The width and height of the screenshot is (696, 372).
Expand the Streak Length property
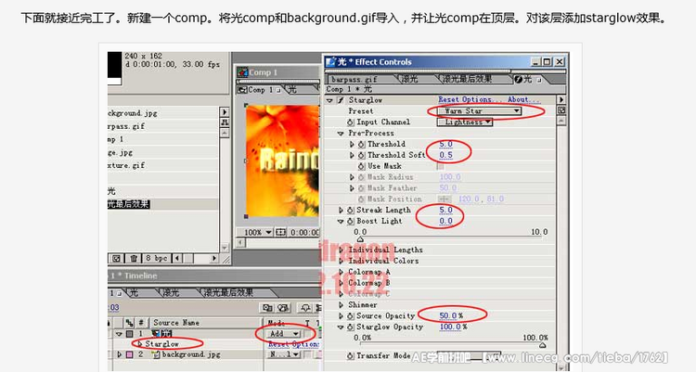pos(341,210)
